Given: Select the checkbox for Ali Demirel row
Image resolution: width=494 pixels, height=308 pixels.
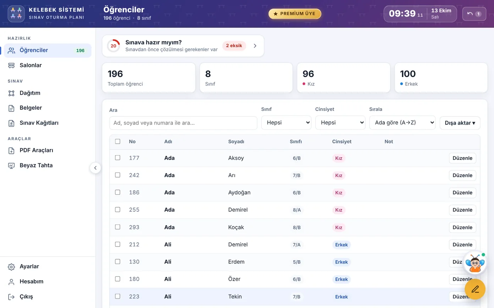Looking at the screenshot, I should pyautogui.click(x=118, y=244).
